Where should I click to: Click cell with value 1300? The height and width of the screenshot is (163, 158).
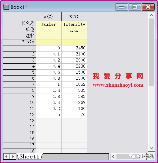click(74, 78)
